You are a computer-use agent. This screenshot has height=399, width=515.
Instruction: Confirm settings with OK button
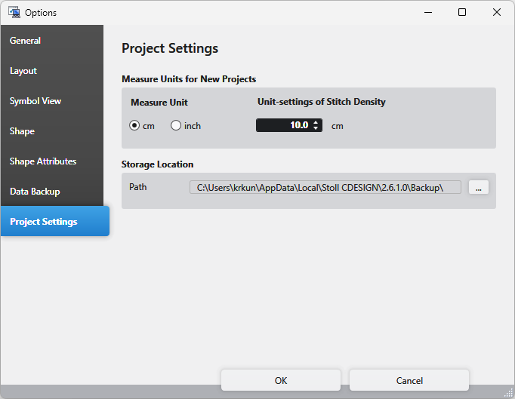click(281, 381)
